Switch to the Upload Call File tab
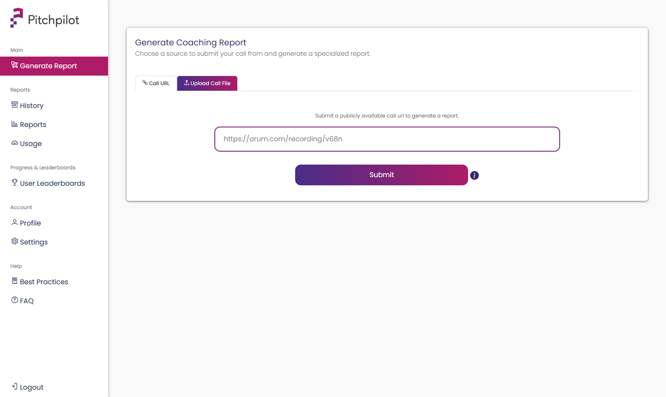 click(x=207, y=83)
